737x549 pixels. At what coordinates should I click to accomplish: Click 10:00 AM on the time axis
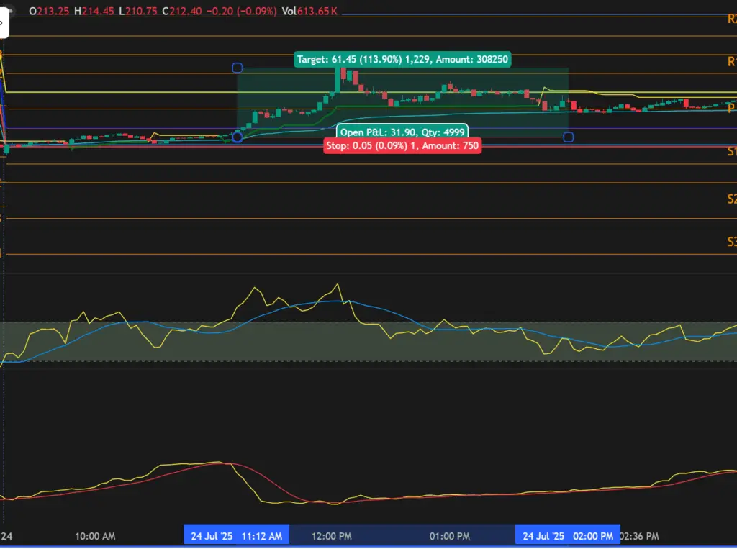(95, 536)
